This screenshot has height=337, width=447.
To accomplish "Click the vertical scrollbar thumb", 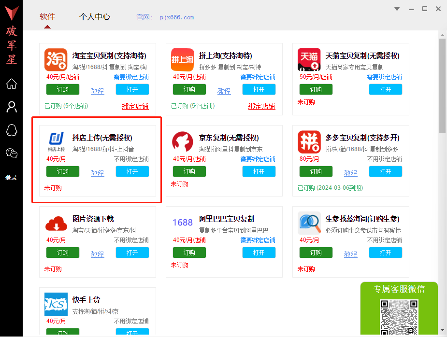I will pos(443,86).
